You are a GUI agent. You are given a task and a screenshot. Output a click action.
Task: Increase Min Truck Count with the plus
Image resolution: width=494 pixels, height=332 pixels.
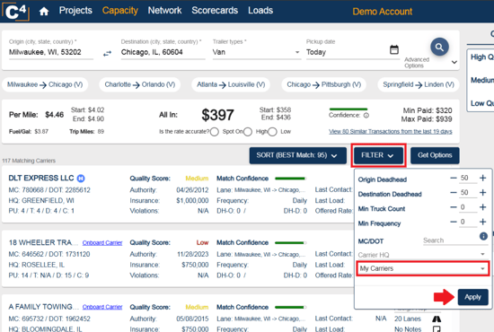click(482, 207)
